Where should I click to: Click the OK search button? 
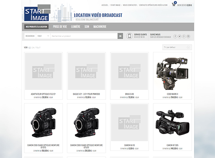(120, 36)
